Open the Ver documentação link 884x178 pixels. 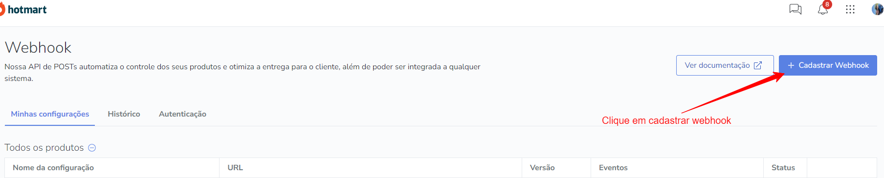725,65
